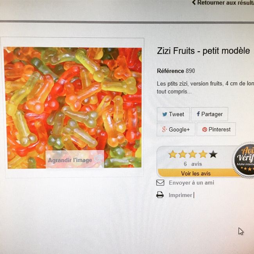
Task: Click the Pinterest logo icon
Action: point(204,129)
